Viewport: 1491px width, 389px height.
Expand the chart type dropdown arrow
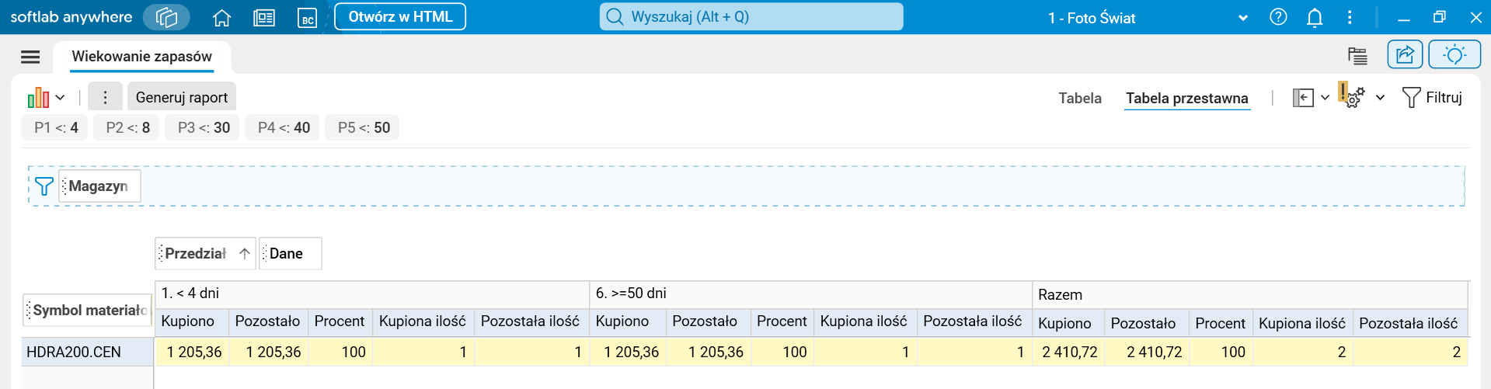click(x=61, y=98)
